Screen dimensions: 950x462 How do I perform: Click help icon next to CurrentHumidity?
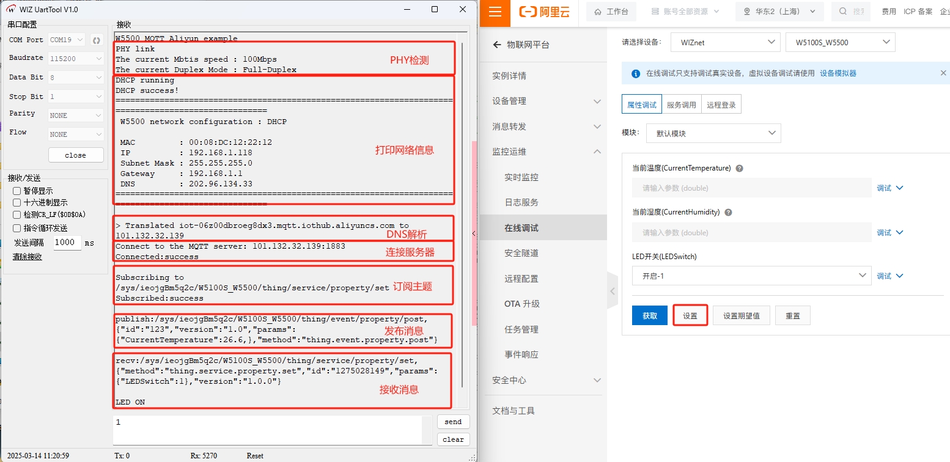click(728, 213)
